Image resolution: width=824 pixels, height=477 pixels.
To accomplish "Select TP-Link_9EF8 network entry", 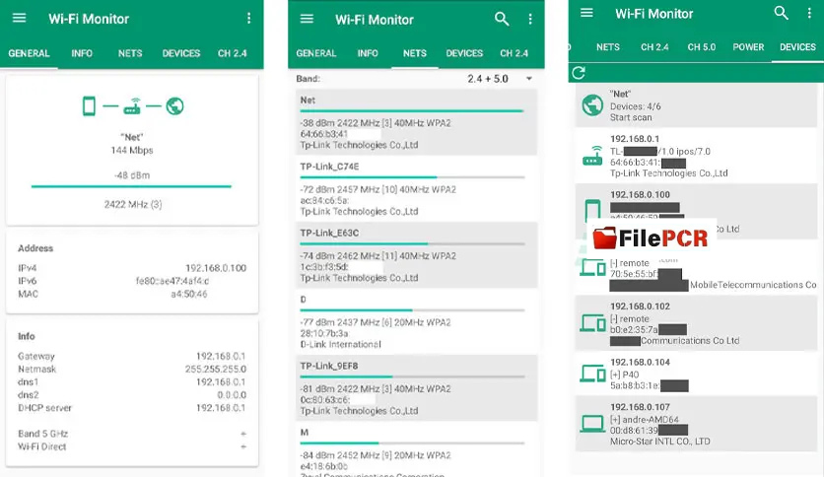I will click(416, 387).
